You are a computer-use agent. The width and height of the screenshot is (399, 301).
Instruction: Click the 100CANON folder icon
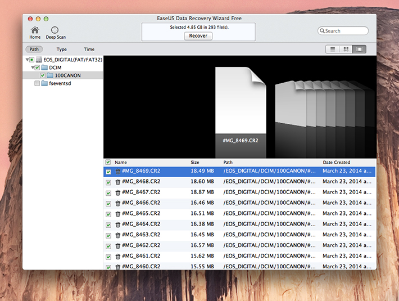pyautogui.click(x=50, y=75)
